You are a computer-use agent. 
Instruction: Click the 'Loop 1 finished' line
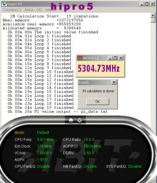click(40, 36)
